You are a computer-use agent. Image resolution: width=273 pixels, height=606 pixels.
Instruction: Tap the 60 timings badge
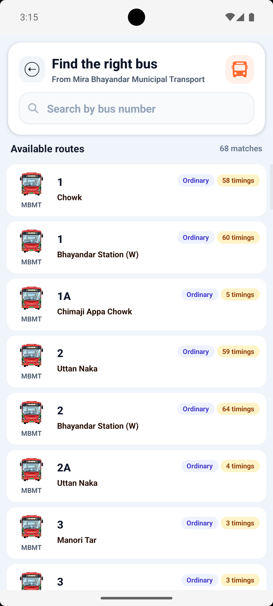238,237
